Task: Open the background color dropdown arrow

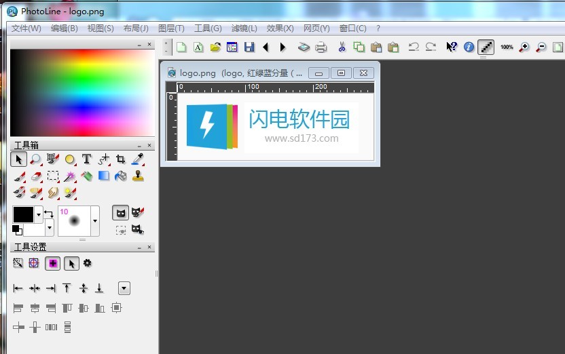Action: coord(50,227)
